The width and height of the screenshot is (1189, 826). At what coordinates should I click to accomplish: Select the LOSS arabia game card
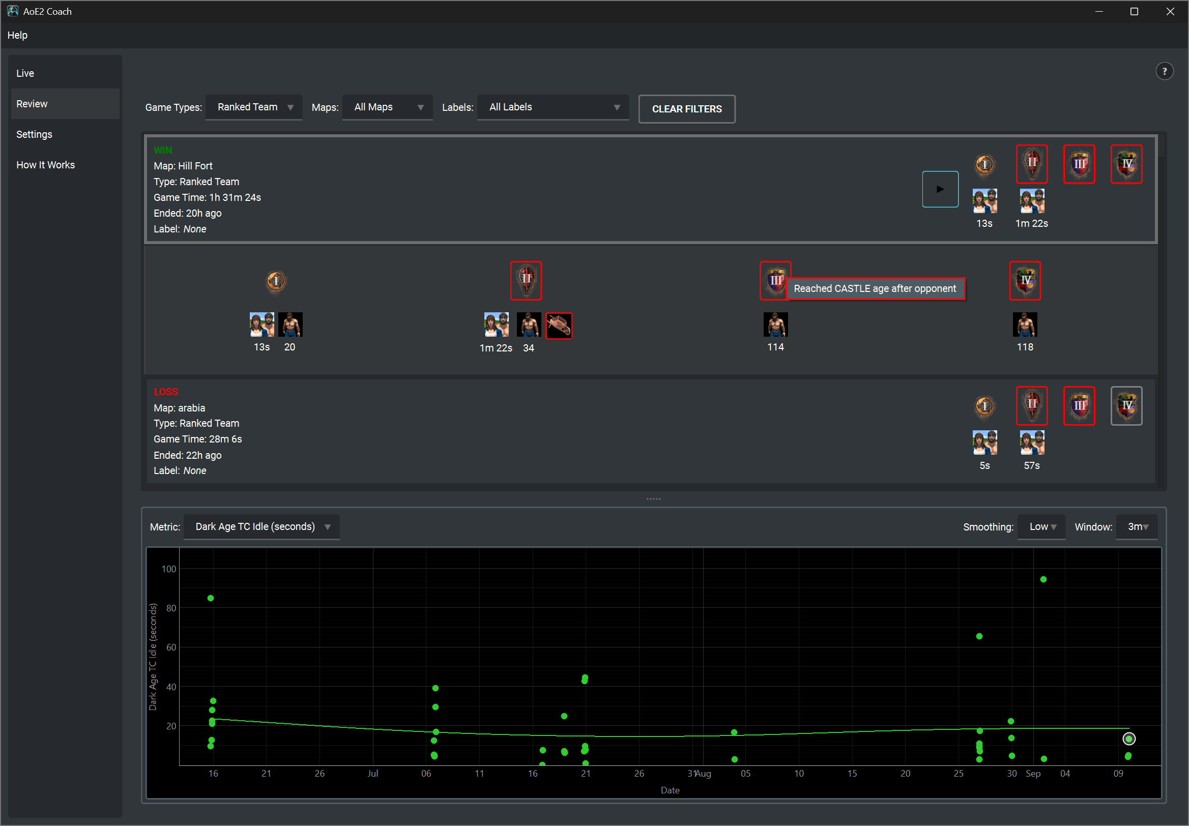pyautogui.click(x=650, y=431)
